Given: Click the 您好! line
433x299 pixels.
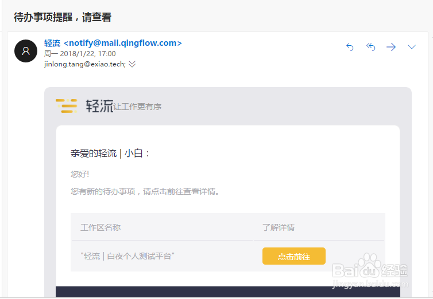Looking at the screenshot, I should click(80, 174).
